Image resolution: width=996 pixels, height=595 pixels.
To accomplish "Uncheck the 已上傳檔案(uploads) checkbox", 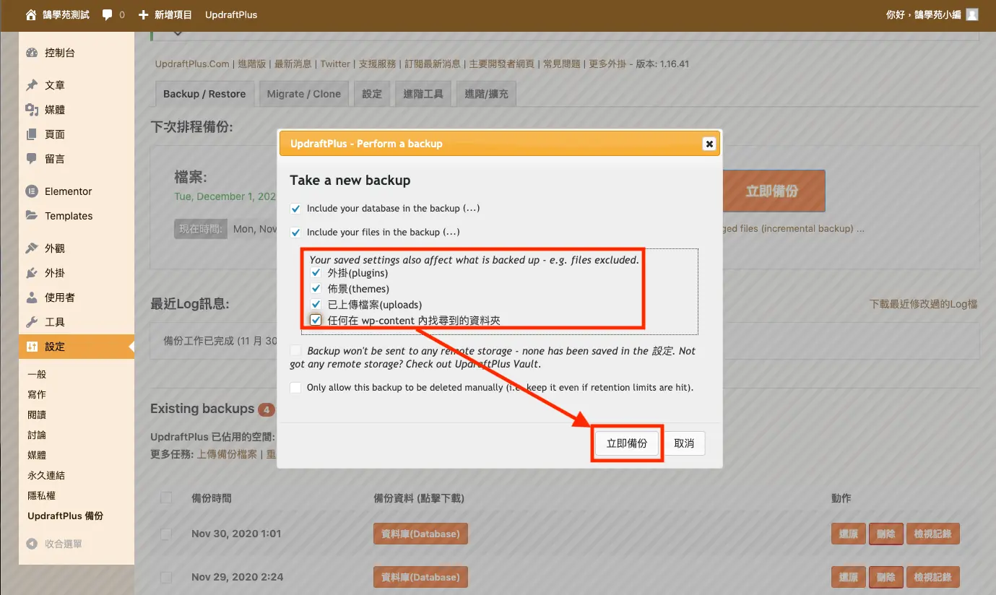I will point(316,305).
